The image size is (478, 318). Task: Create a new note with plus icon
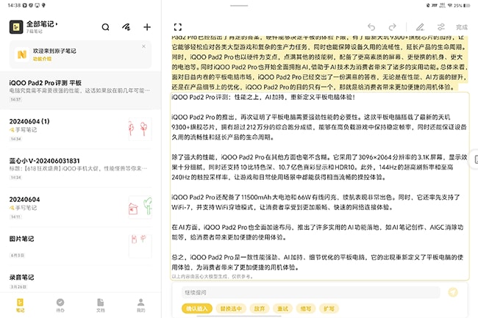pos(147,27)
